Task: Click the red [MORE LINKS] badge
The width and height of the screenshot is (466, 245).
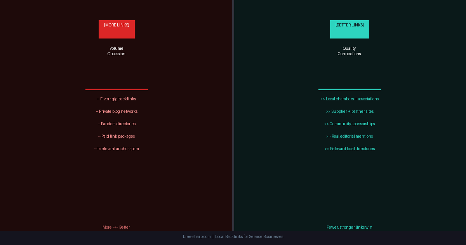Action: click(x=116, y=29)
